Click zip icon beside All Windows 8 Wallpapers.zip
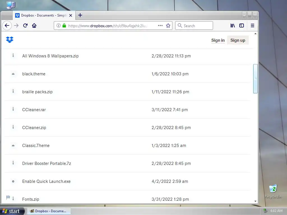This screenshot has width=287, height=215. tap(13, 55)
